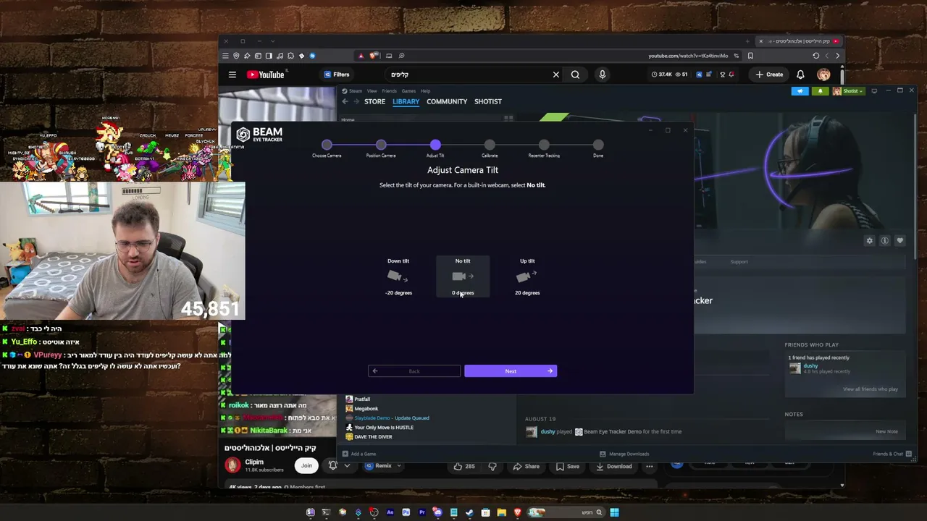Open Photoshop from the taskbar

406,512
